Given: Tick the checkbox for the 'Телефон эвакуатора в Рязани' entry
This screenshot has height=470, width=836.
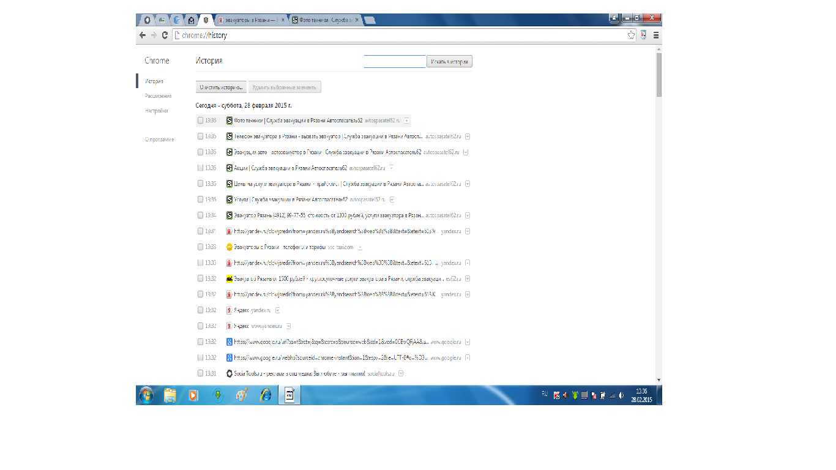Looking at the screenshot, I should click(x=201, y=136).
